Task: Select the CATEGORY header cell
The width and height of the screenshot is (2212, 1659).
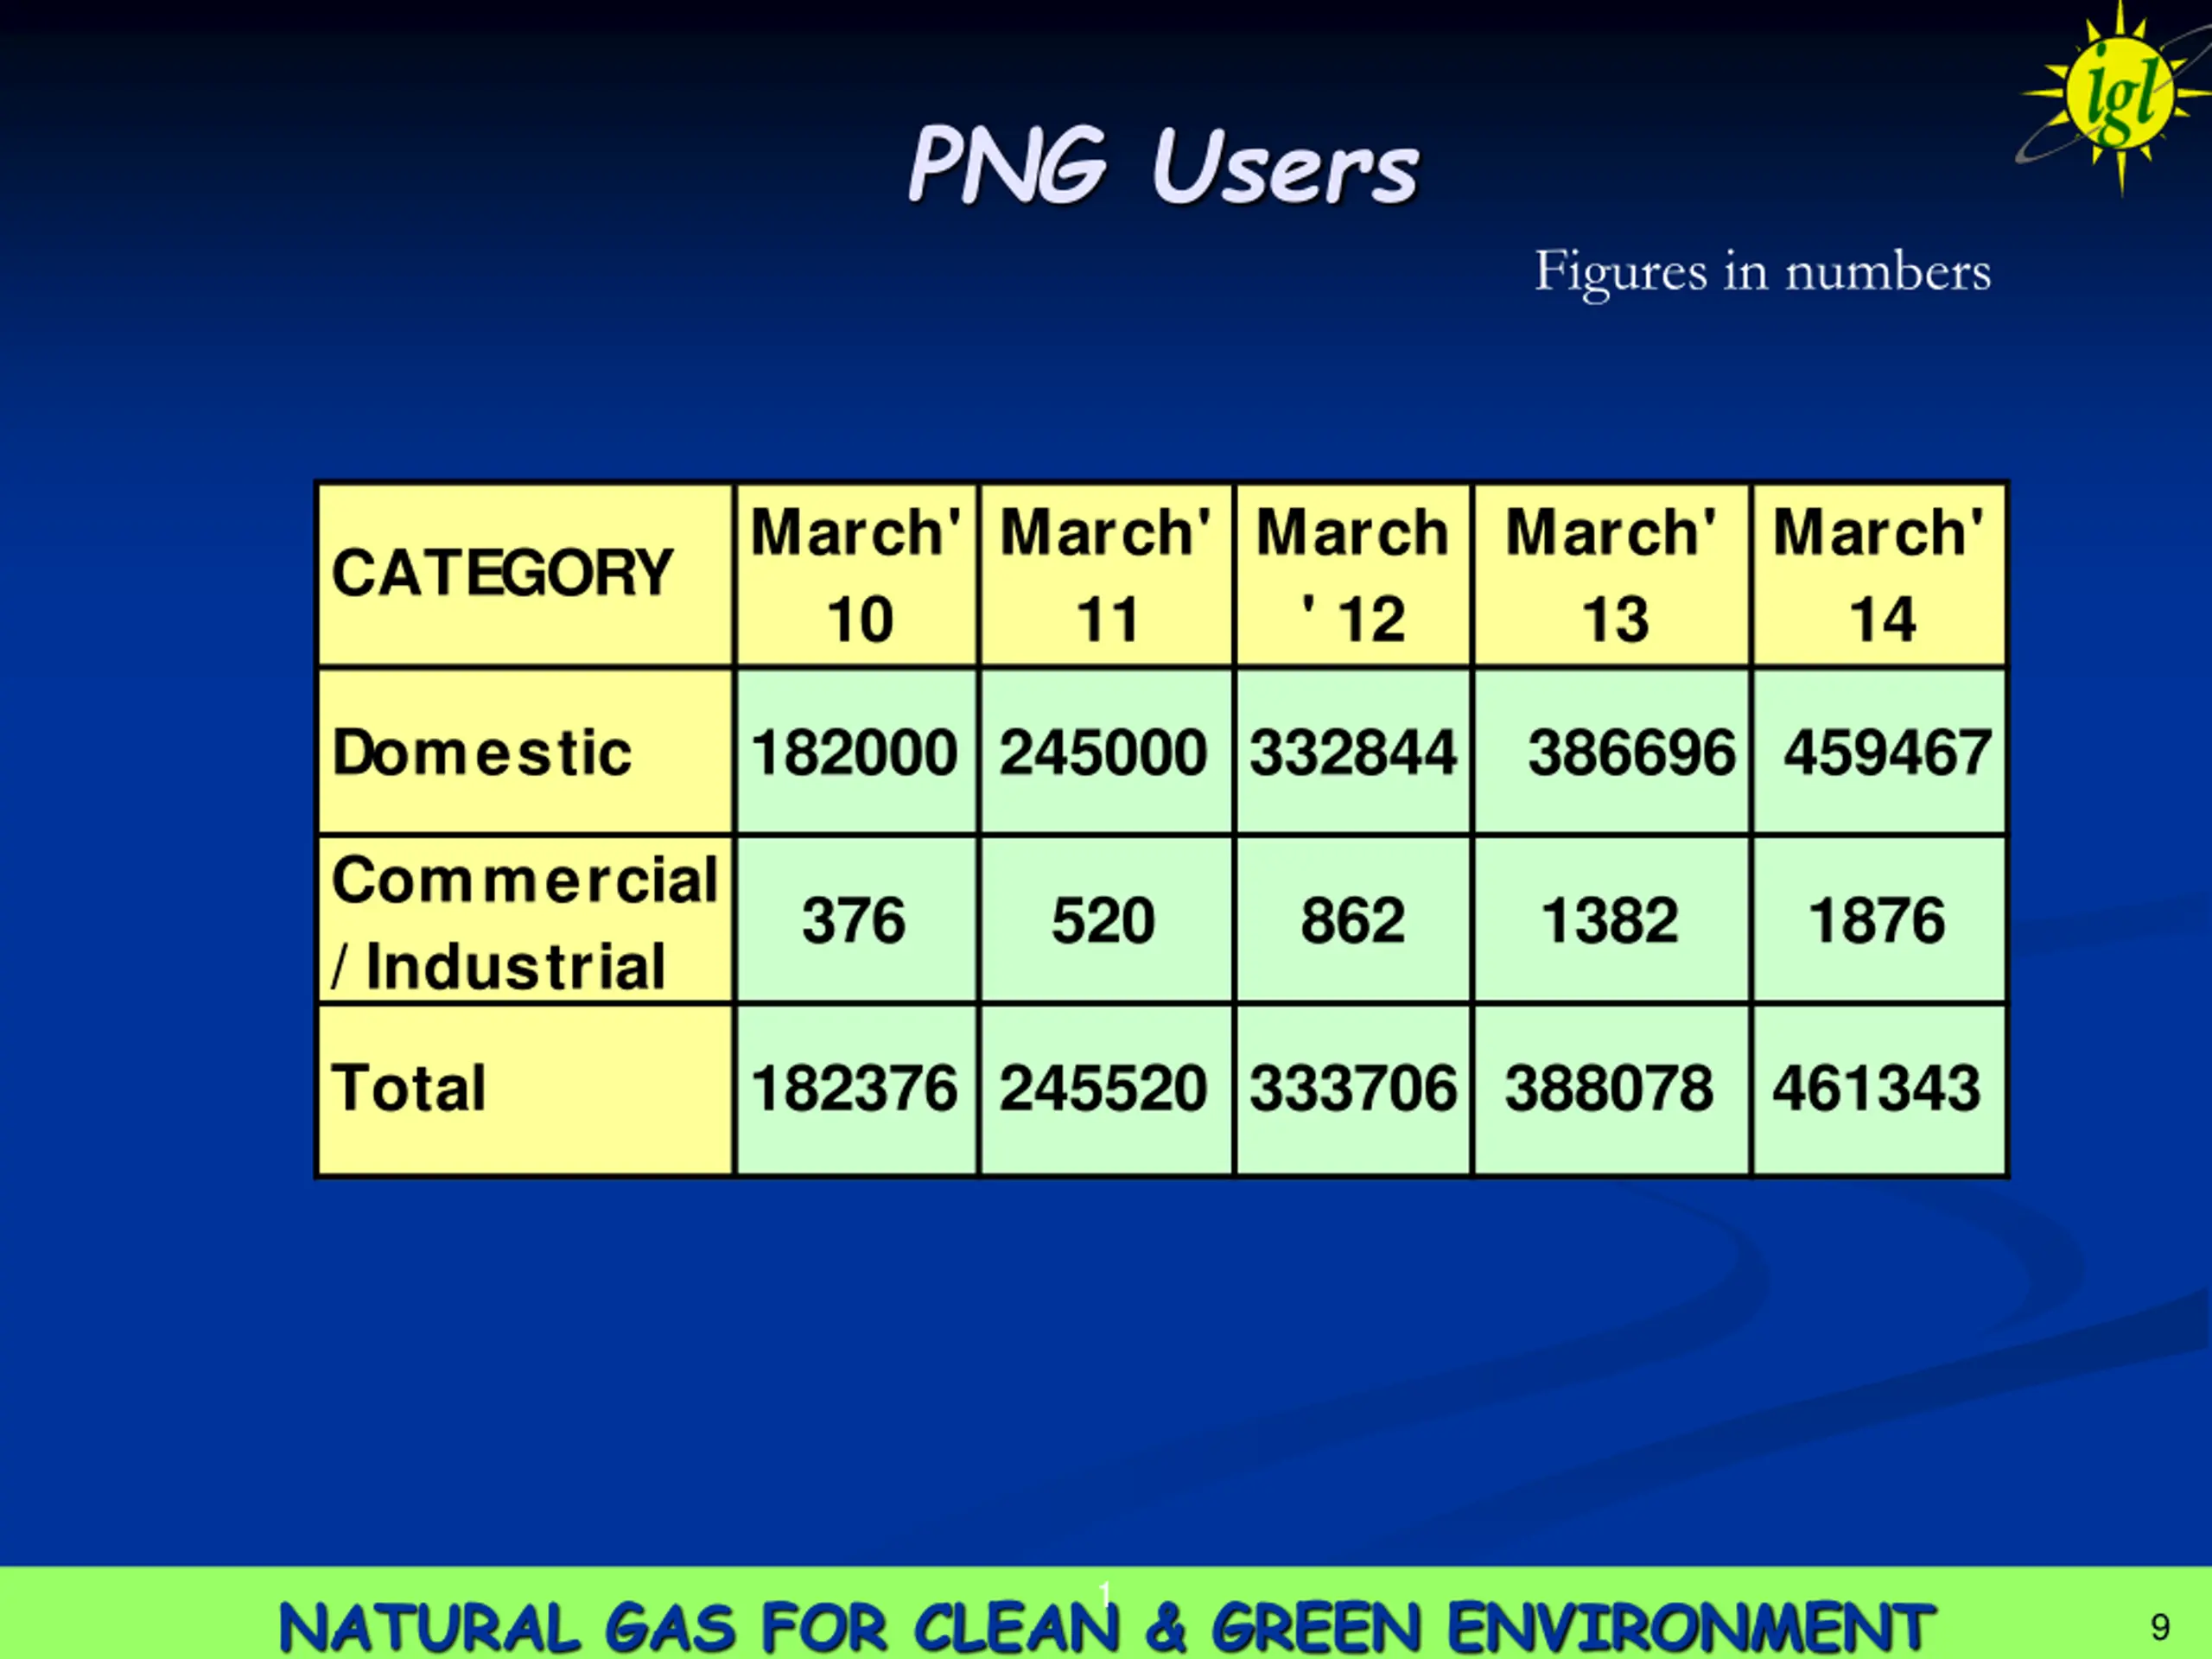Action: click(x=525, y=575)
